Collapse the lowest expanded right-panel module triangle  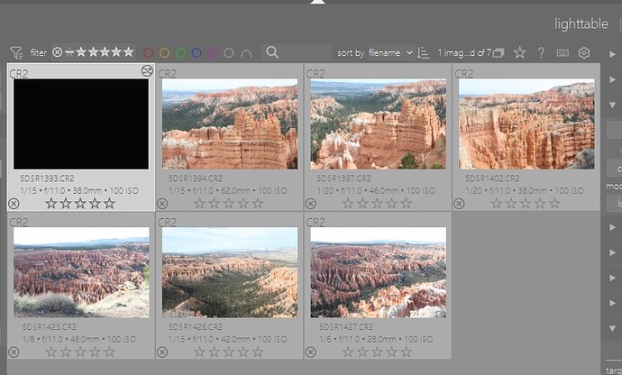pyautogui.click(x=612, y=328)
